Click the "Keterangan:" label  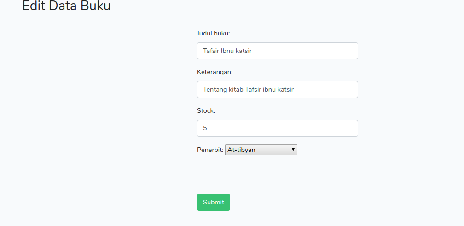tap(215, 72)
